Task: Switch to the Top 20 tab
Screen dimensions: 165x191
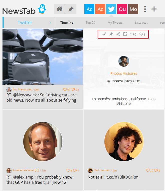Action: pos(90,23)
